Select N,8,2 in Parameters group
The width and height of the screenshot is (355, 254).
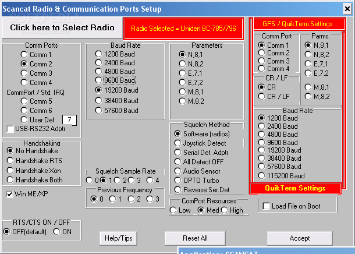point(191,64)
